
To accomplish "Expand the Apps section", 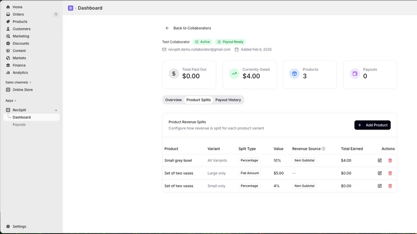I will tap(11, 100).
